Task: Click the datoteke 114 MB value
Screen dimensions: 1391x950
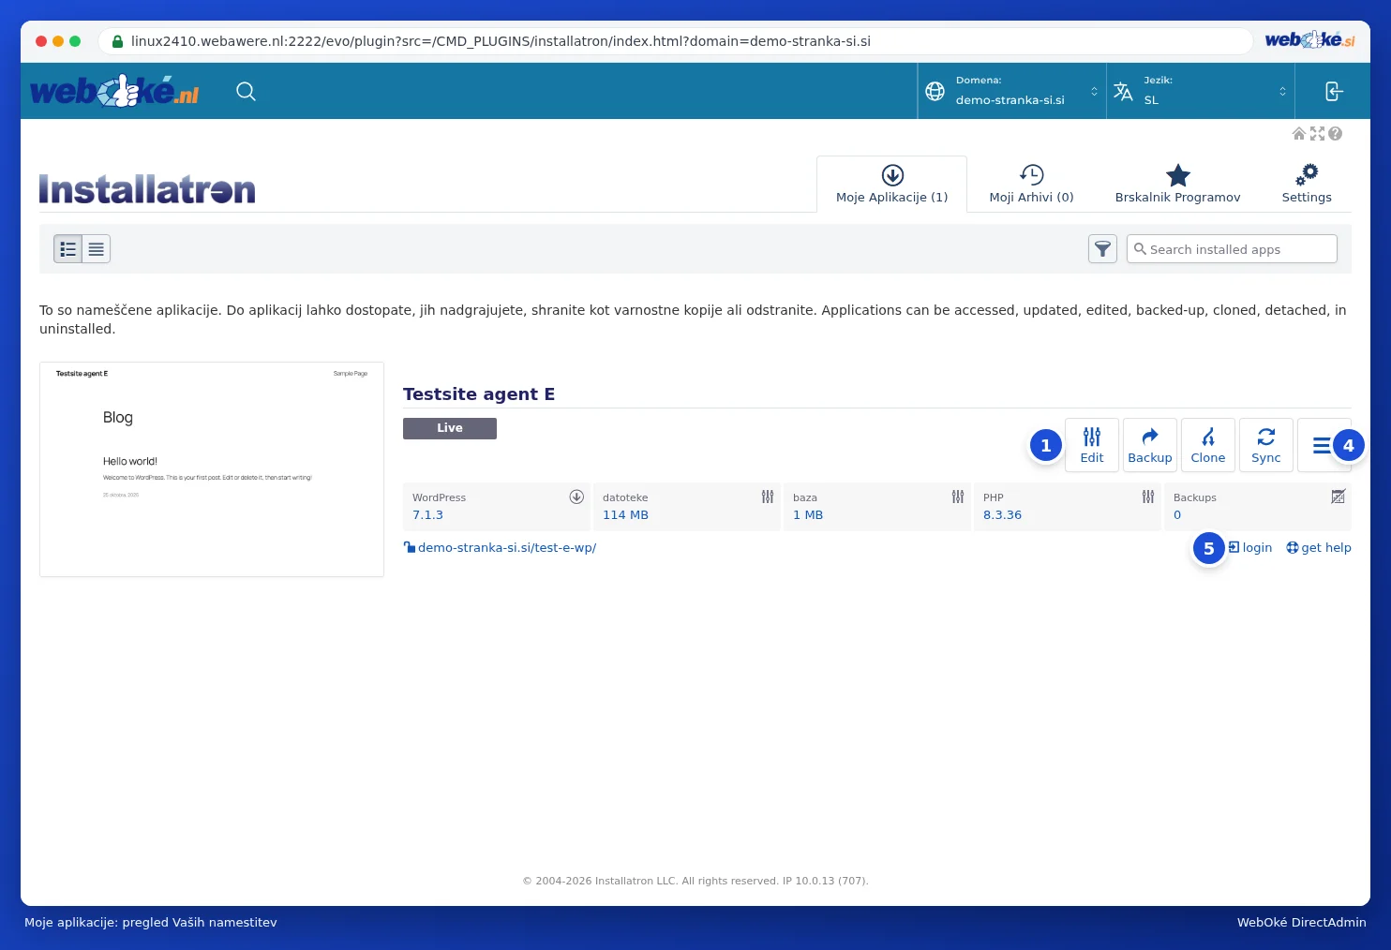Action: (625, 515)
